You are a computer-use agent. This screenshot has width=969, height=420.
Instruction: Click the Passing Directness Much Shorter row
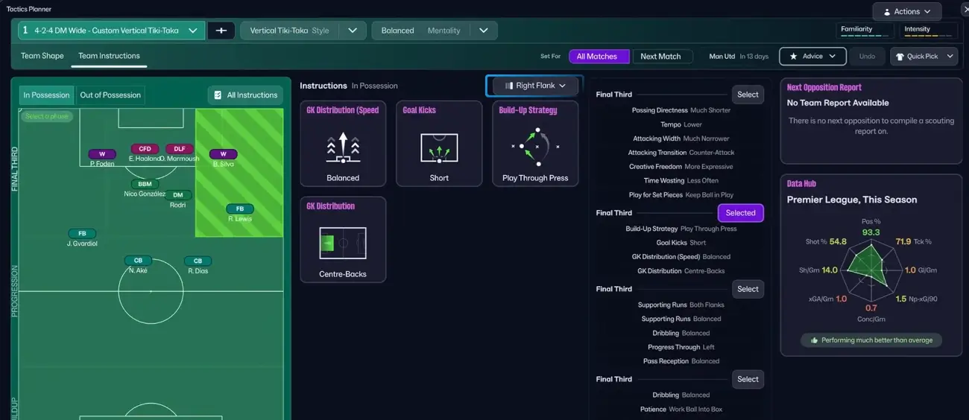[x=681, y=110]
